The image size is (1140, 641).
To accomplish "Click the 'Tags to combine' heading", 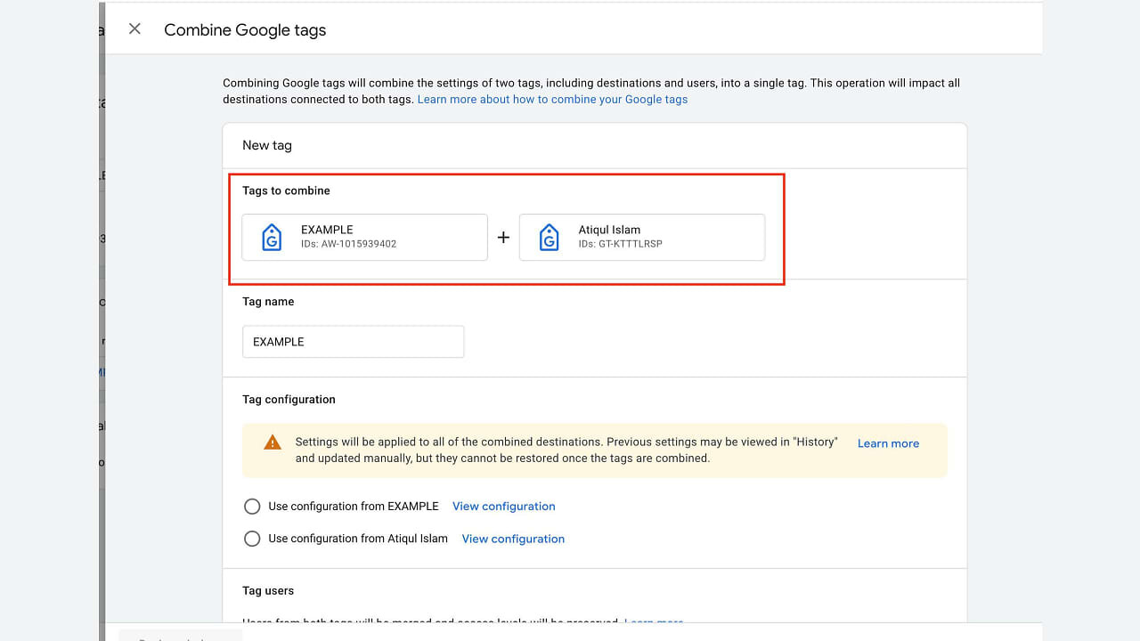I will 286,191.
